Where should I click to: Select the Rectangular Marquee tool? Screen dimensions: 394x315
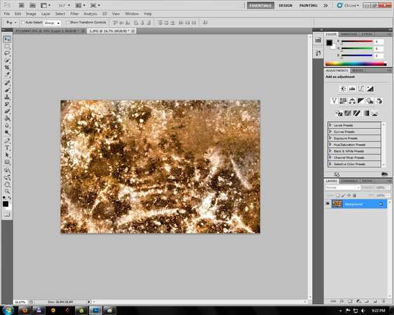pos(7,46)
